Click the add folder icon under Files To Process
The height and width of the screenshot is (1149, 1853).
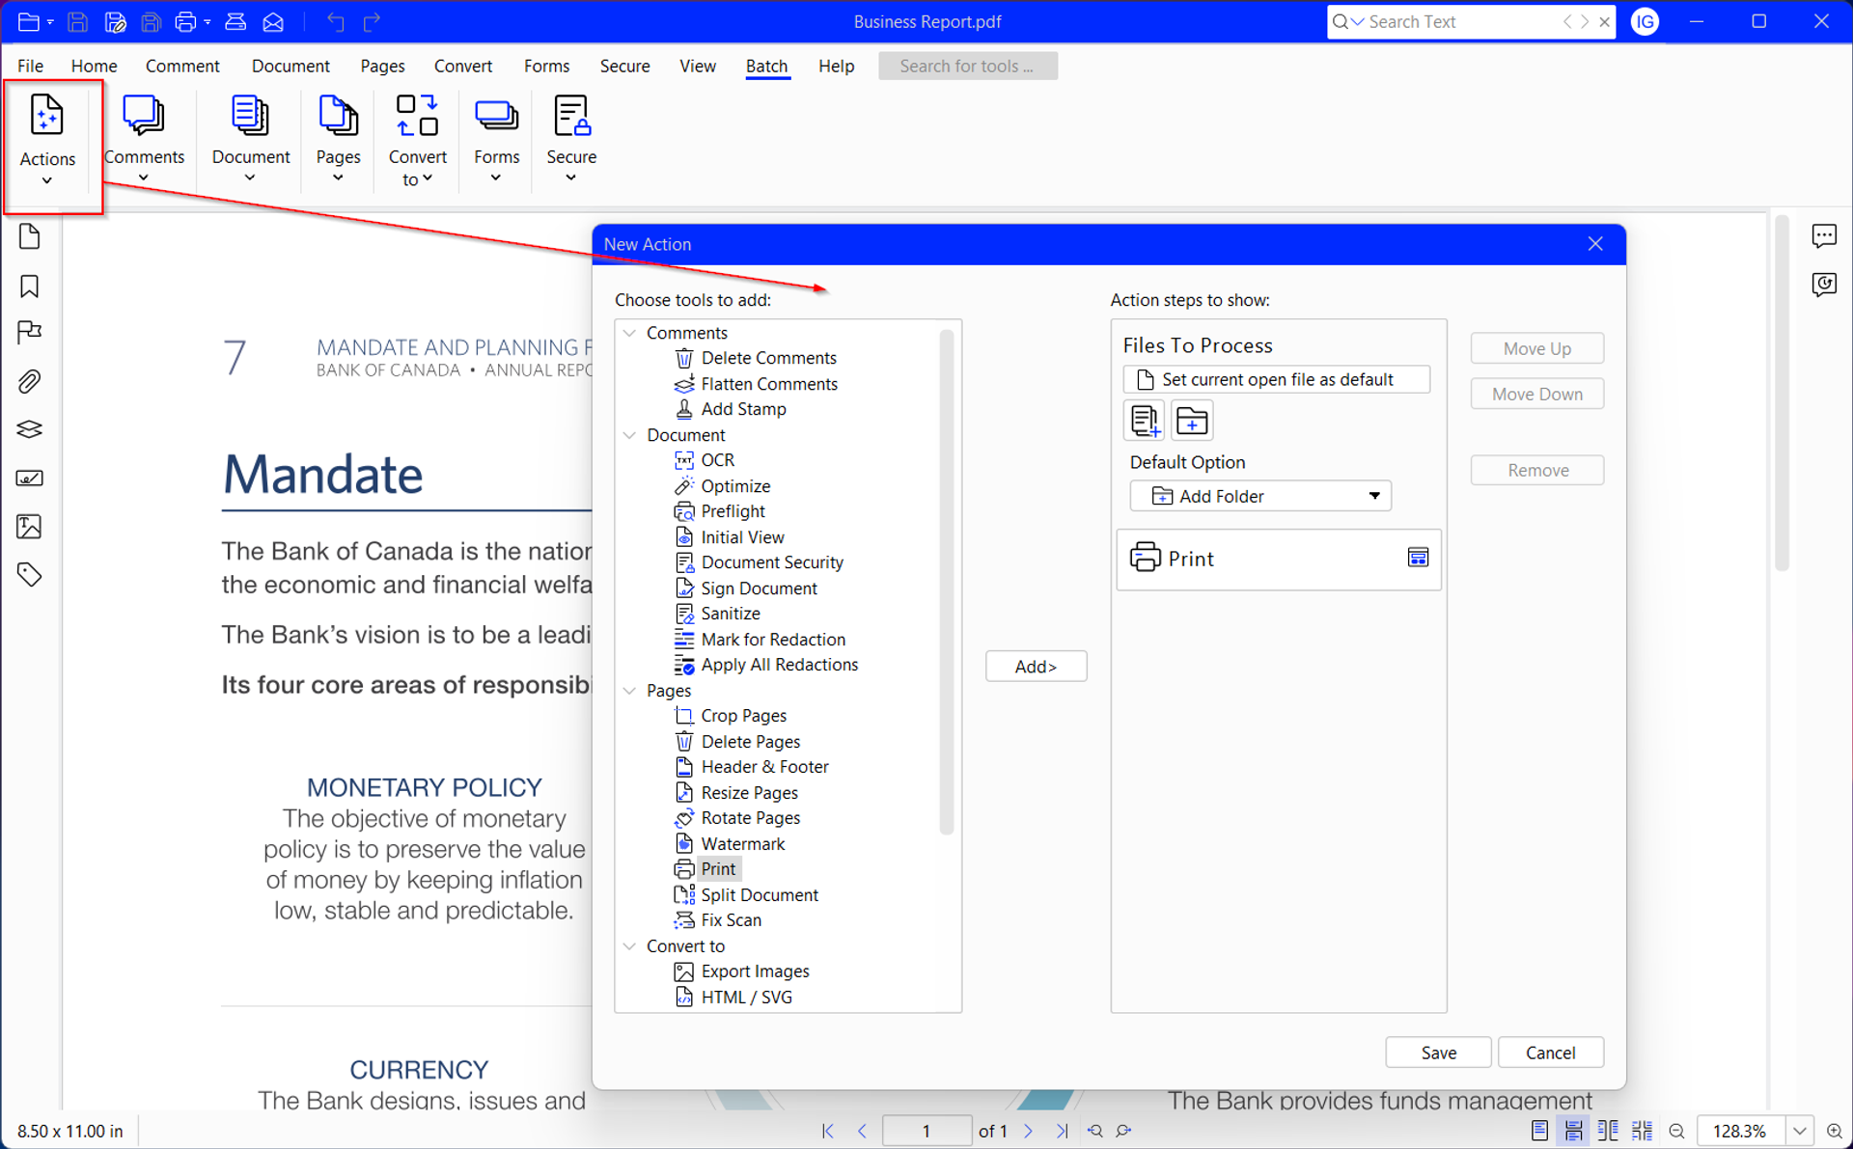click(1192, 421)
